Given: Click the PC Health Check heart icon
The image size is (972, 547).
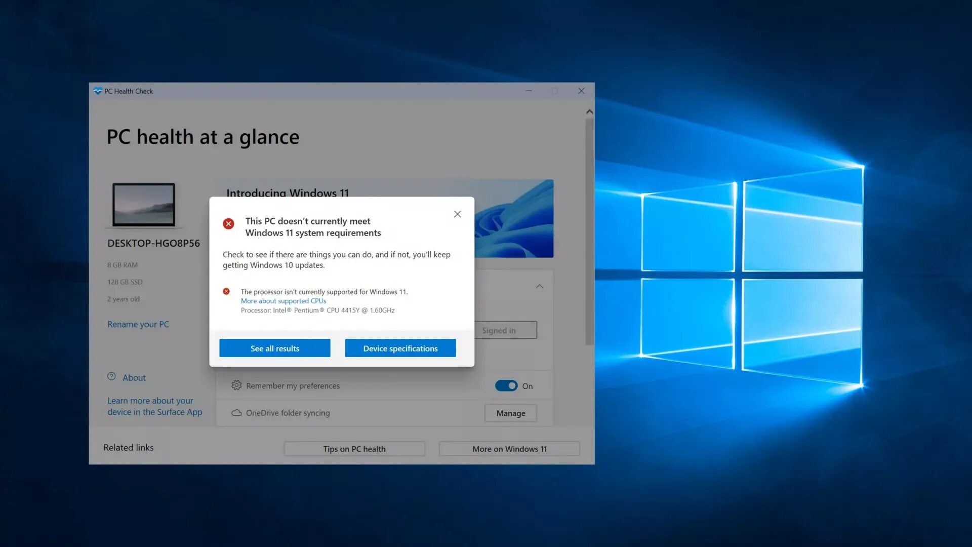Looking at the screenshot, I should pyautogui.click(x=98, y=91).
